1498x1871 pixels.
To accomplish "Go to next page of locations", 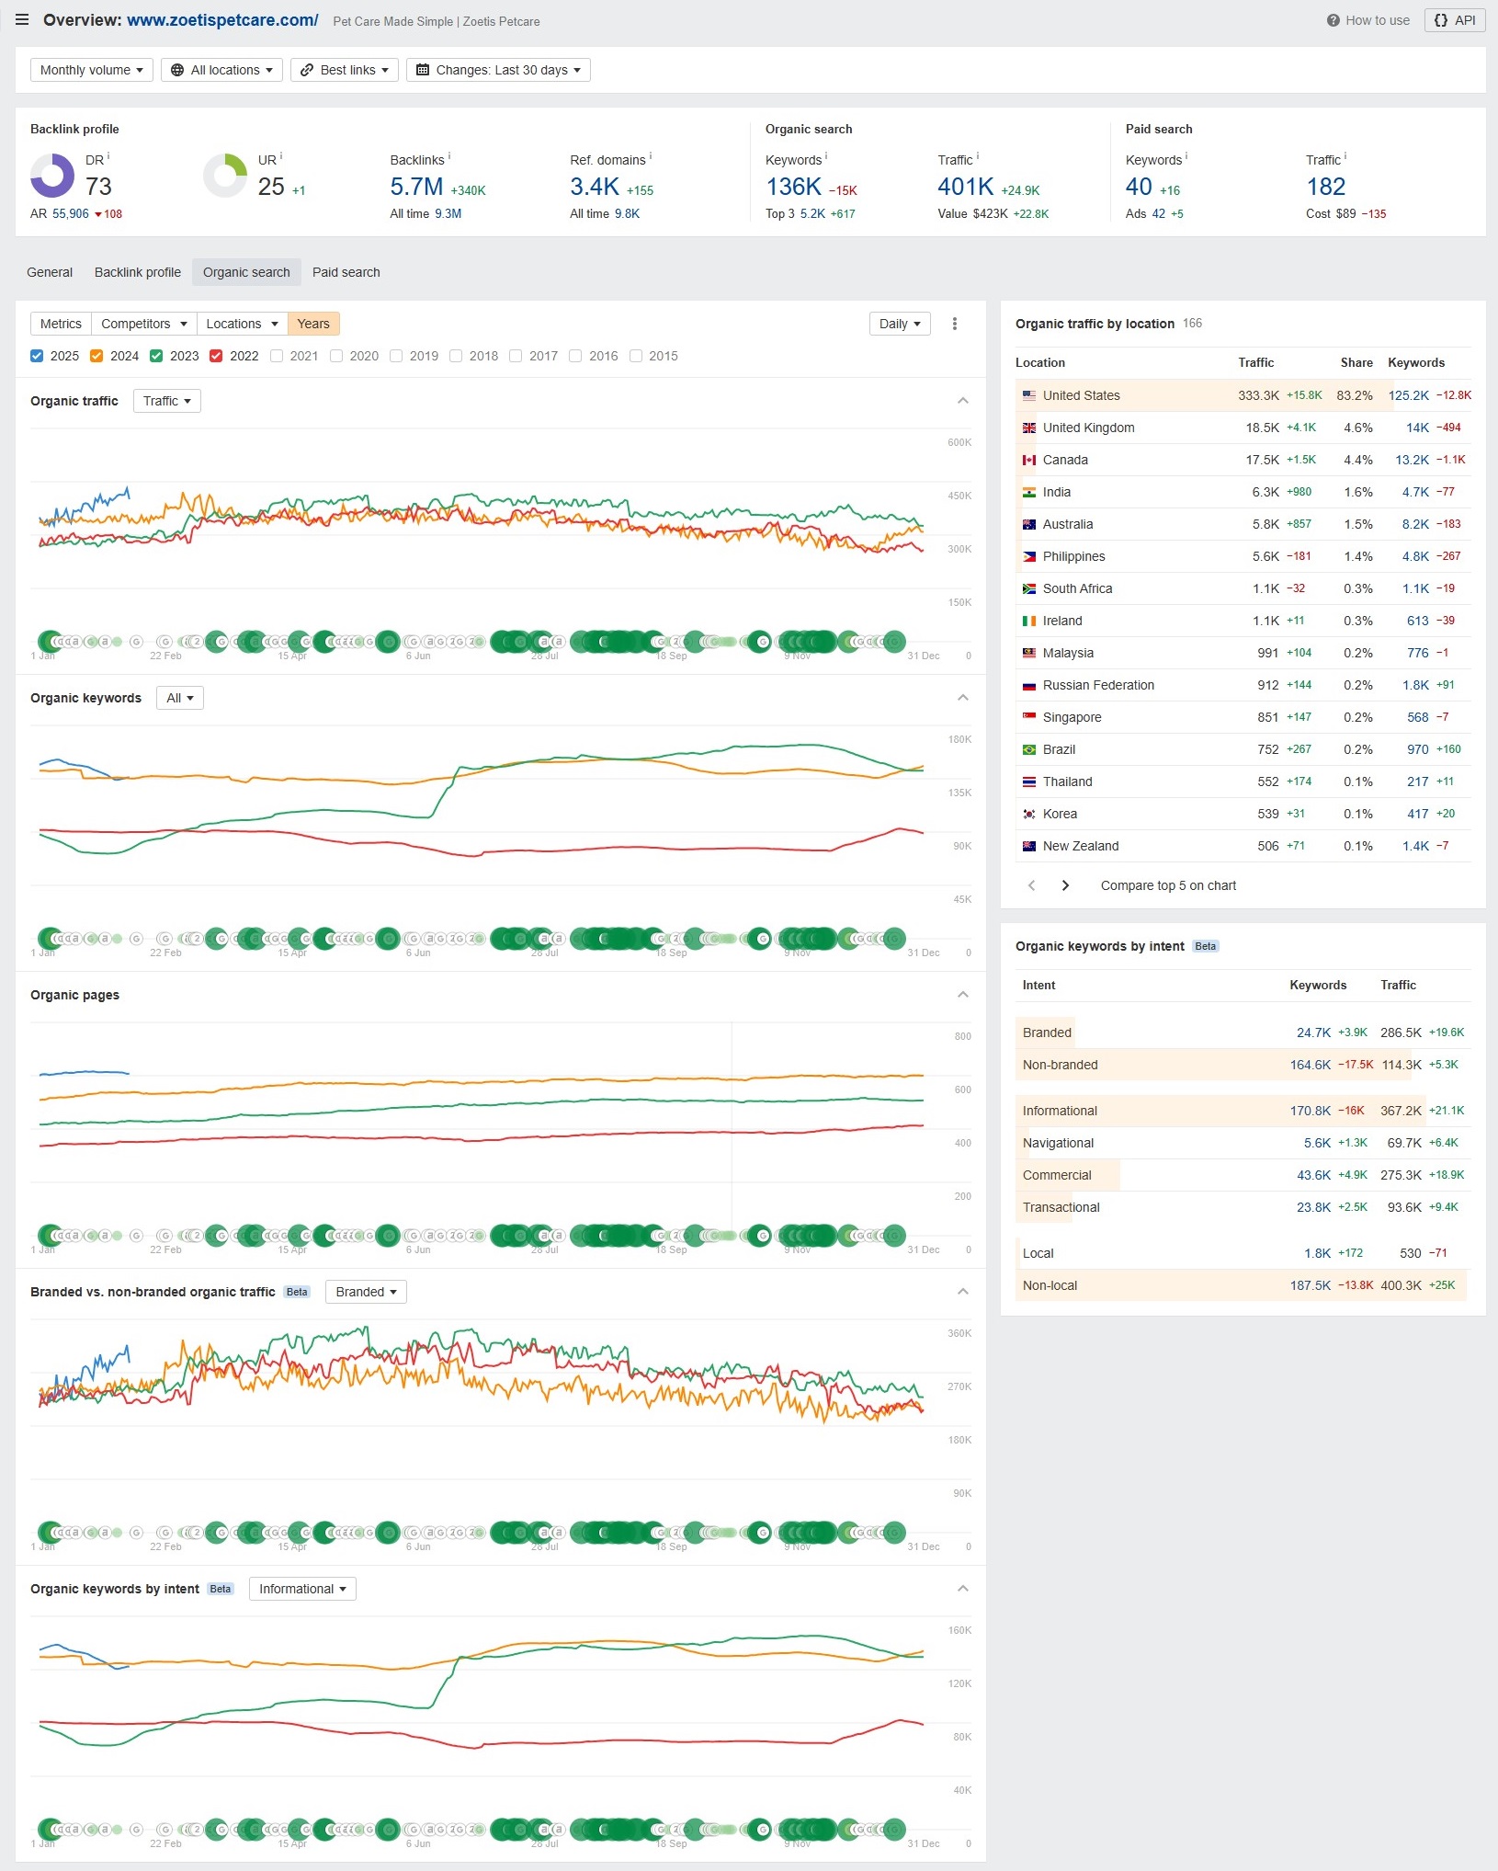I will click(1065, 885).
